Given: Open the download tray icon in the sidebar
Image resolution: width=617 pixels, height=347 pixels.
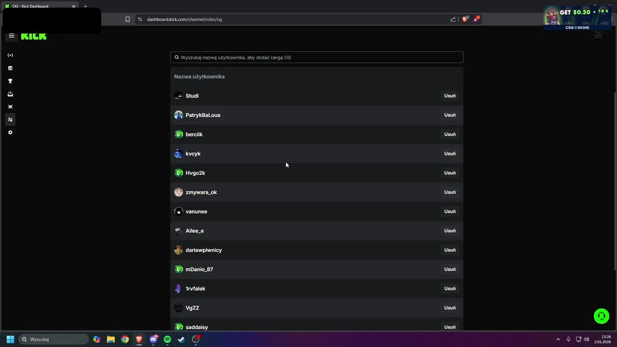Looking at the screenshot, I should pos(10,94).
